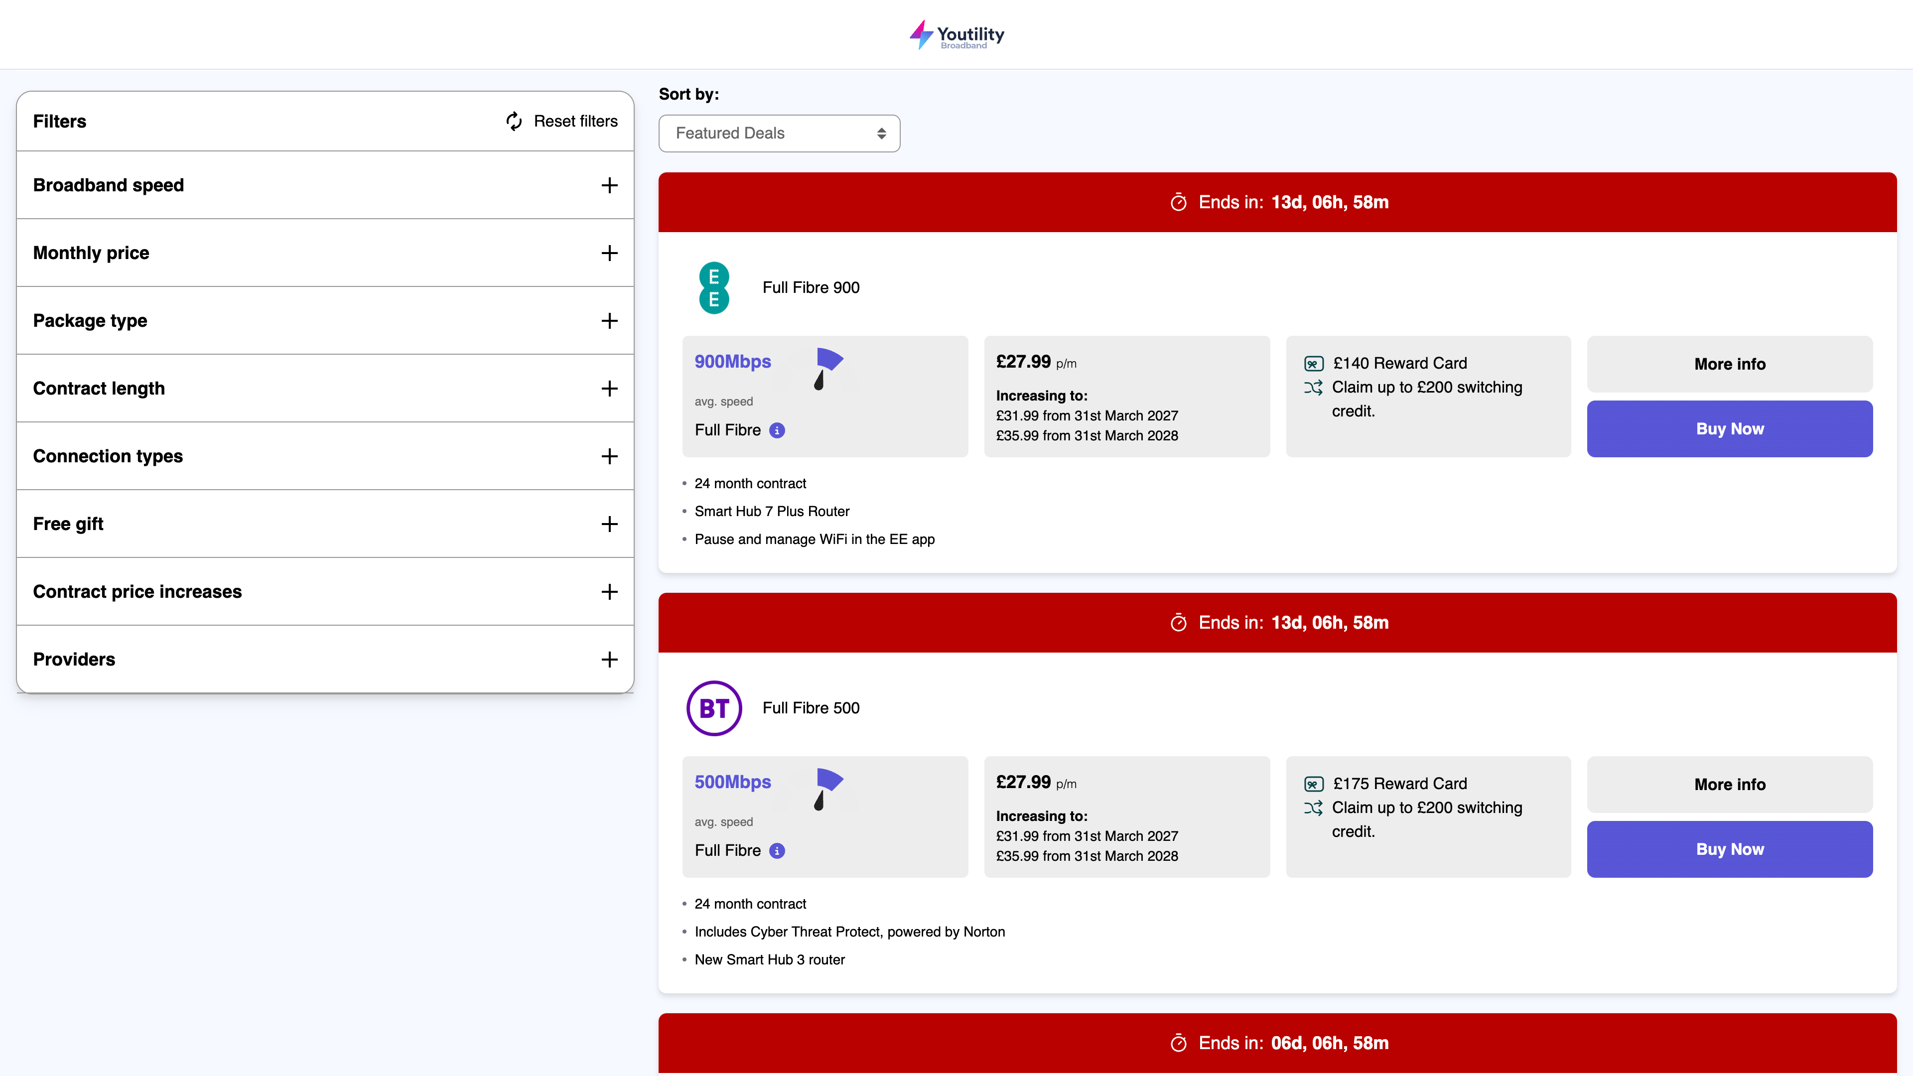Click the 500Mbps speed text
Viewport: 1913px width, 1076px height.
[732, 782]
